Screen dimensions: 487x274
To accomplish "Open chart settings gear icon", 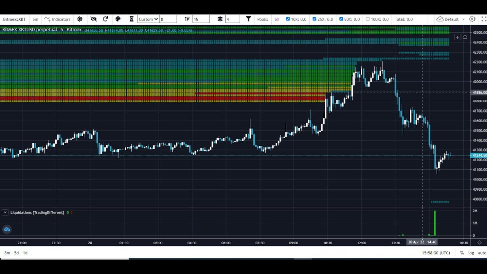I will tap(472, 19).
